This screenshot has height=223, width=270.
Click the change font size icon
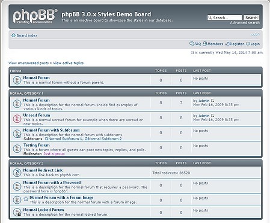(x=255, y=35)
